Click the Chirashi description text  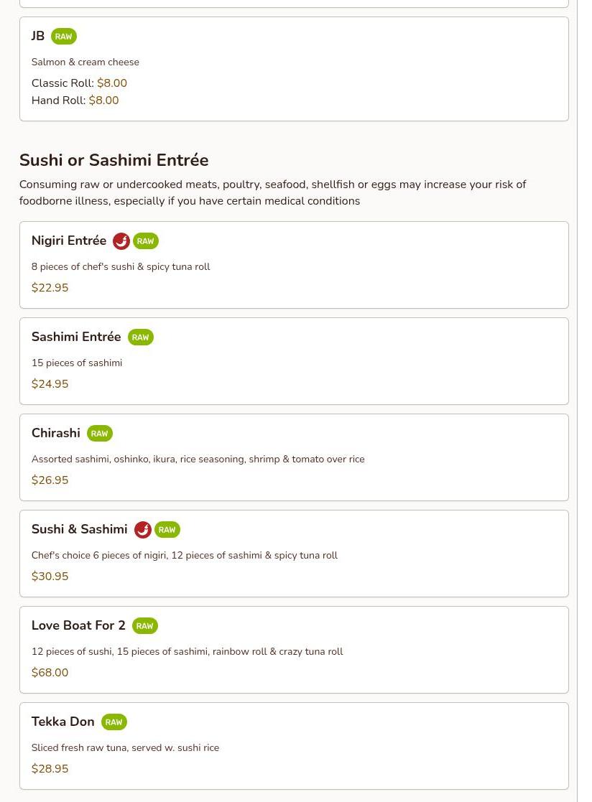(198, 459)
